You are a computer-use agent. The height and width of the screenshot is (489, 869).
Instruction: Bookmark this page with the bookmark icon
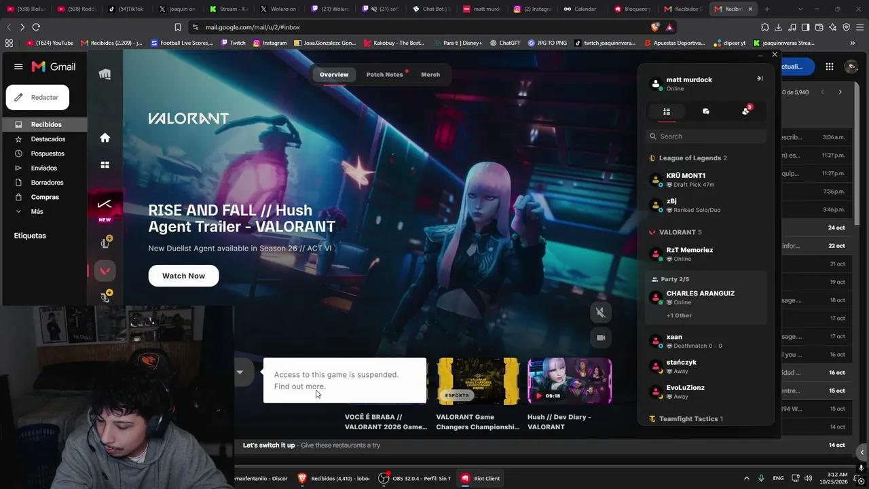(178, 27)
